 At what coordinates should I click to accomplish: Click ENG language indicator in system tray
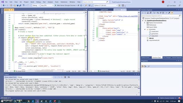point(167,101)
